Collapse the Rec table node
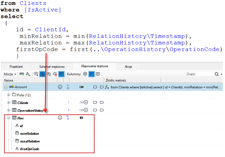The width and height of the screenshot is (225, 157). (9, 118)
